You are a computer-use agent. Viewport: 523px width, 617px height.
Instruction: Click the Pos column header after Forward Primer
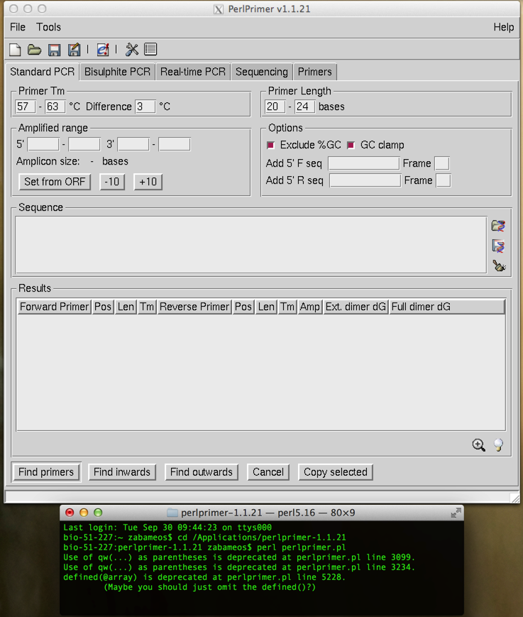point(103,307)
